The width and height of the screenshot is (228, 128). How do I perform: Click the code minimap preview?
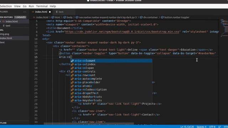[224, 28]
